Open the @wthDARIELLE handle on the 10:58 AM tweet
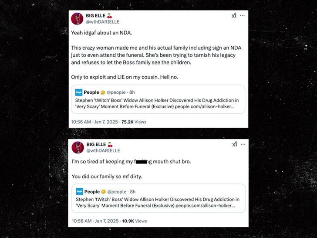This screenshot has height=238, width=317. pos(103,151)
